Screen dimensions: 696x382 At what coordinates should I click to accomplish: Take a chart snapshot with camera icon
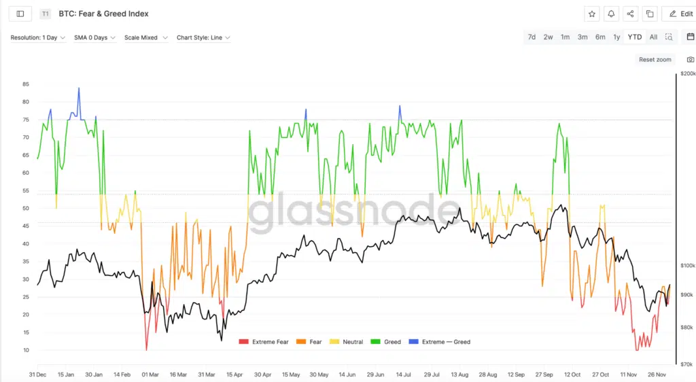[690, 60]
